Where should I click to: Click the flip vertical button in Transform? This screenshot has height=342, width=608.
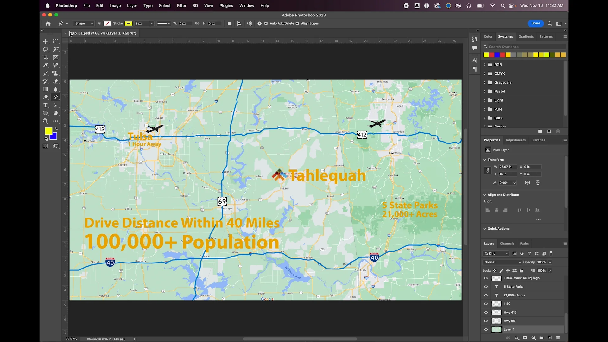coord(538,183)
